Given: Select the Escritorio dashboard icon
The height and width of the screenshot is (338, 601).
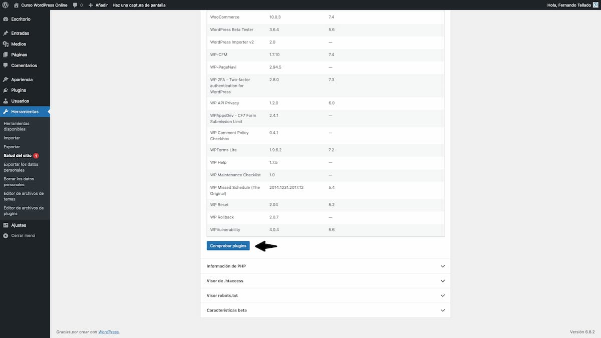Looking at the screenshot, I should (x=5, y=19).
